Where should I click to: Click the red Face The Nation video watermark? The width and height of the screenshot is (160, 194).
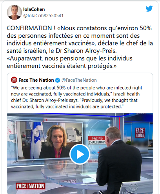(x=31, y=186)
